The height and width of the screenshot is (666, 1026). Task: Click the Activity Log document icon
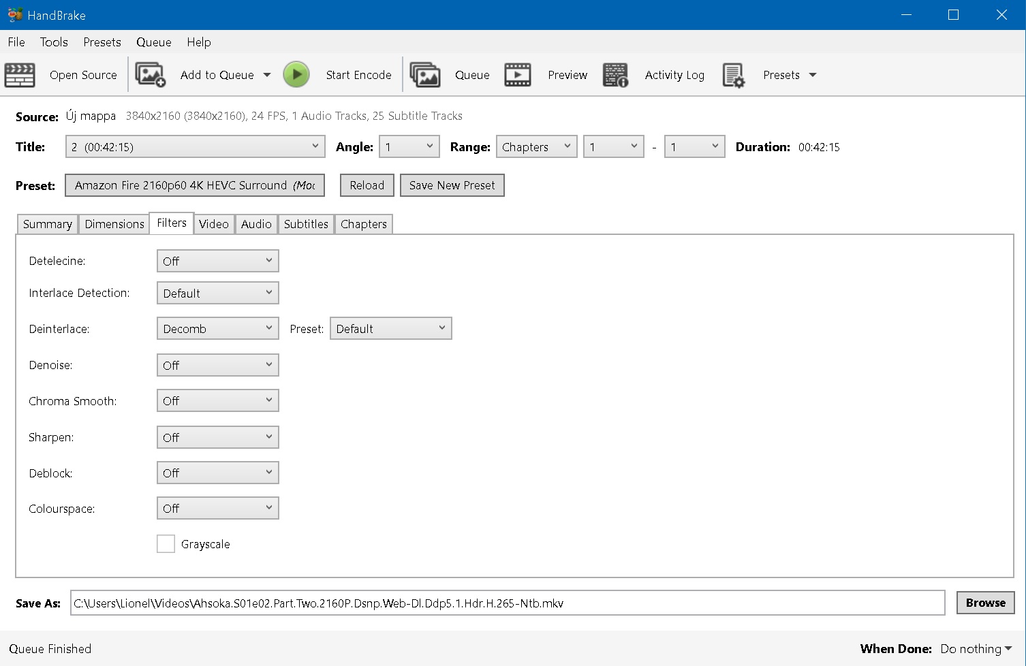[615, 75]
